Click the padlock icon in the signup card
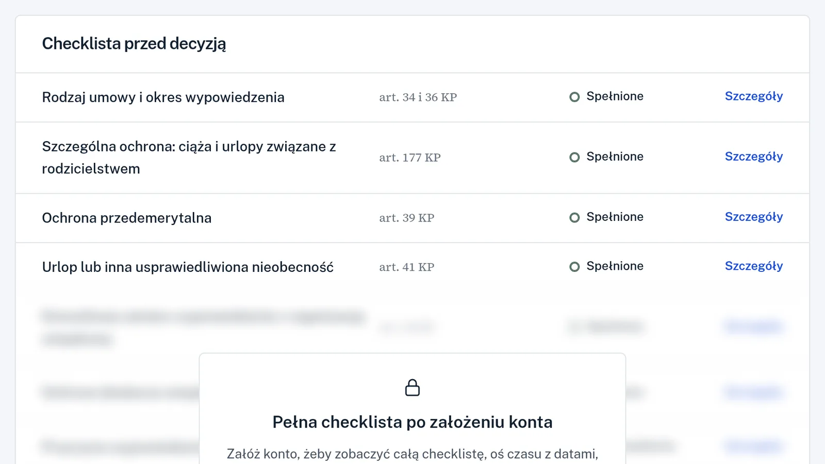This screenshot has height=464, width=825. click(412, 388)
